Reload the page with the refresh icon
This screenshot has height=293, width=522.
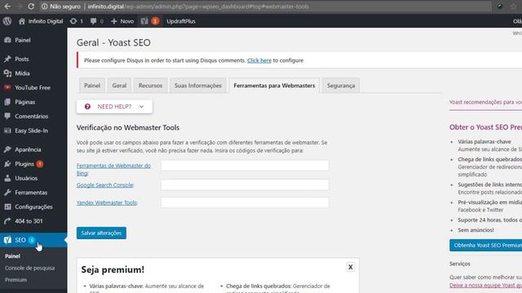pos(31,7)
